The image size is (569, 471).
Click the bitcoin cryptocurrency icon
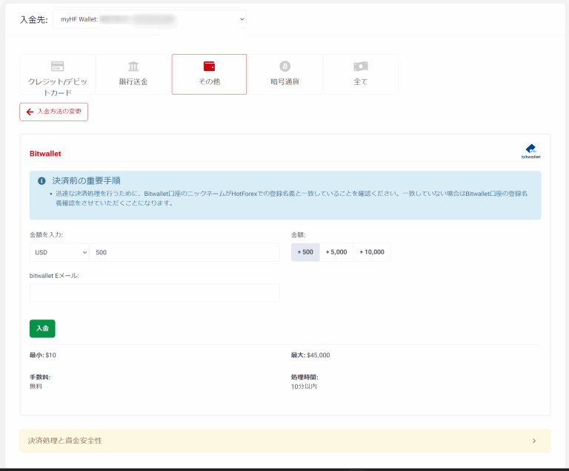point(285,66)
